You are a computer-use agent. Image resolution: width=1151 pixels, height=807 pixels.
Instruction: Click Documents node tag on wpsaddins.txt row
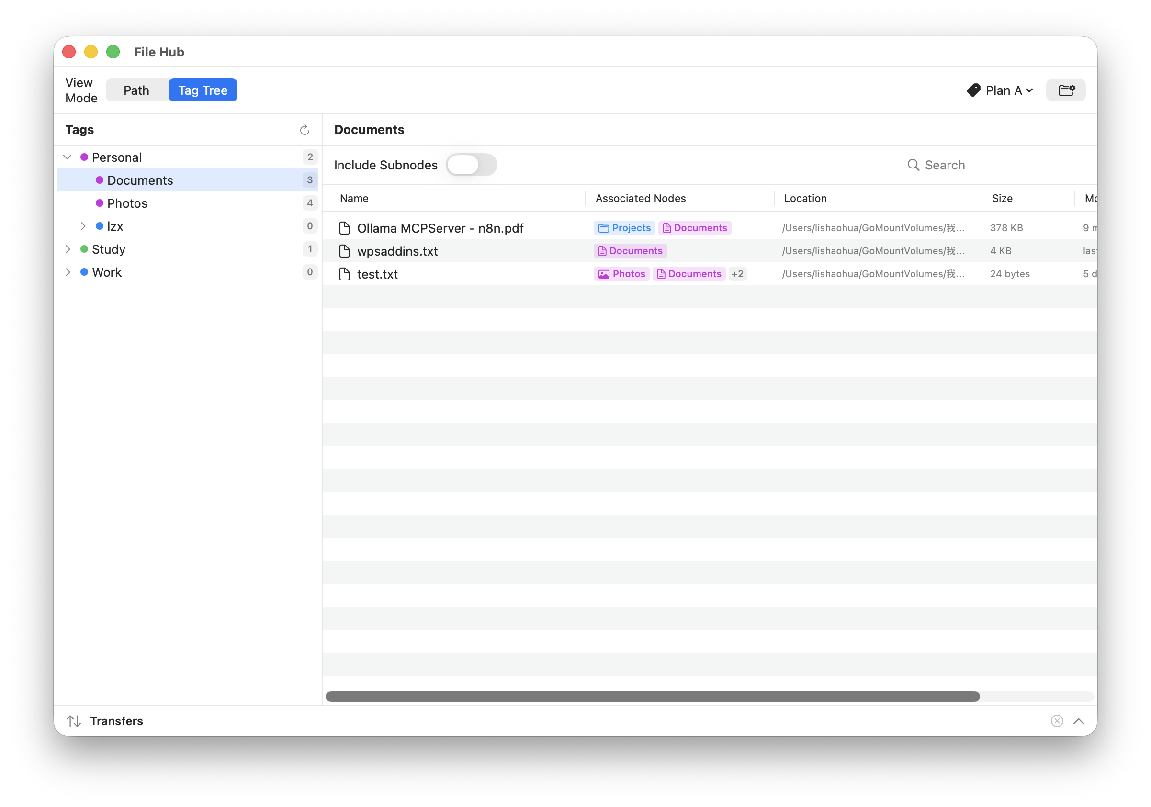(630, 251)
